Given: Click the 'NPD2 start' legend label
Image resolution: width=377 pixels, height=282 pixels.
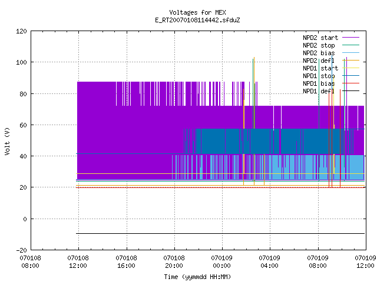Looking at the screenshot, I should (320, 38).
